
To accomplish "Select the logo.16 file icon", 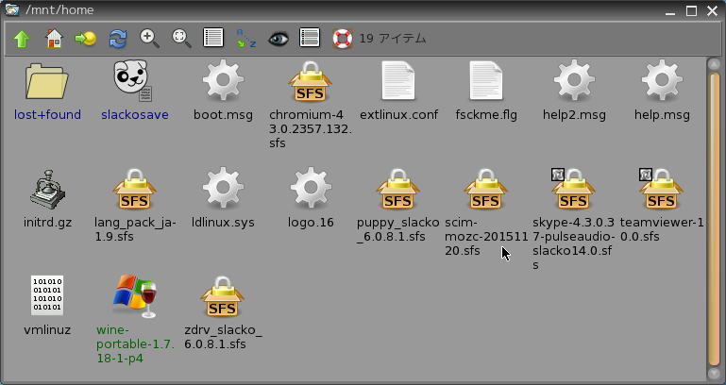I will pos(311,188).
